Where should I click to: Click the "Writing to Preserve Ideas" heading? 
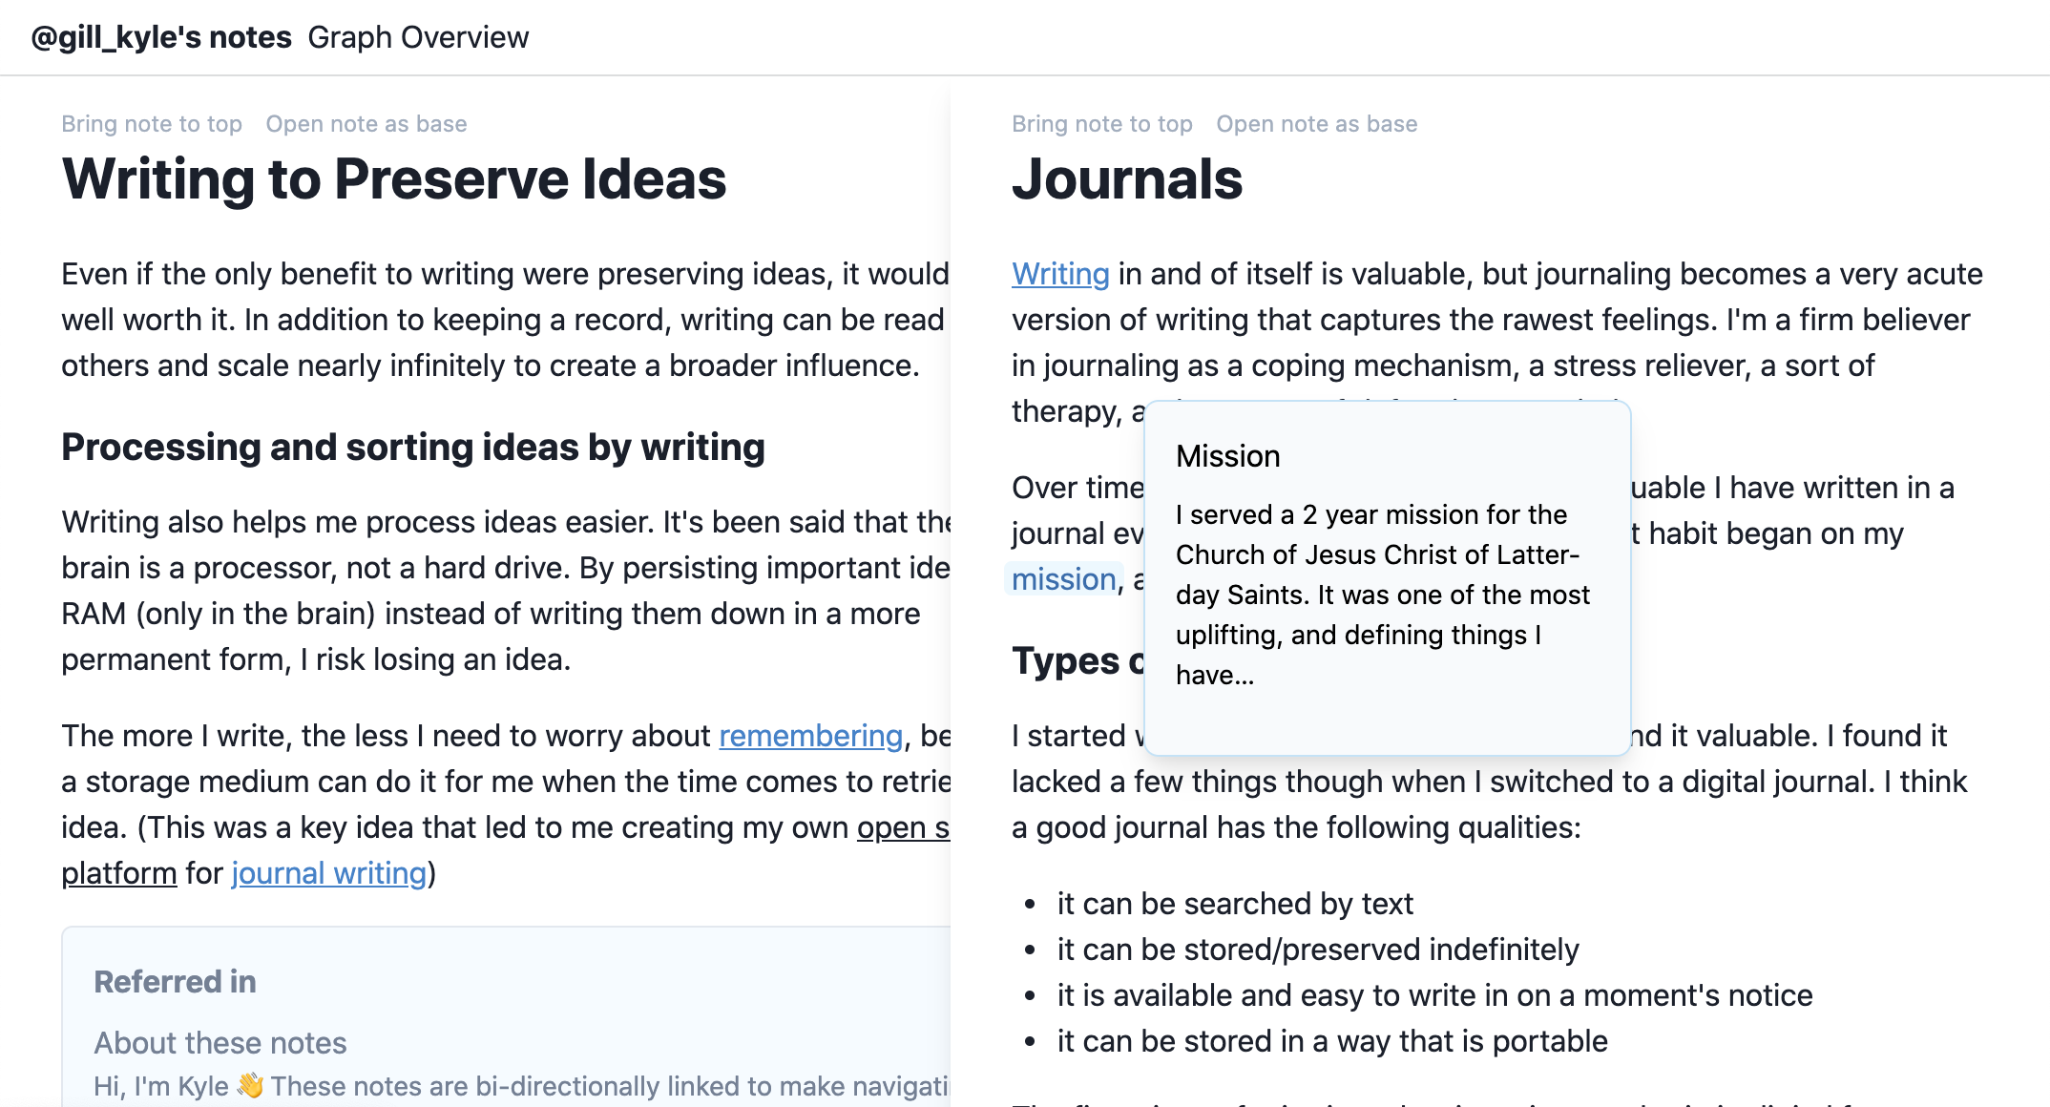394,179
